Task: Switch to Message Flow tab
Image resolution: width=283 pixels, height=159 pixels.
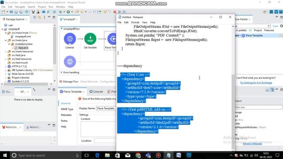Action: pos(70,81)
